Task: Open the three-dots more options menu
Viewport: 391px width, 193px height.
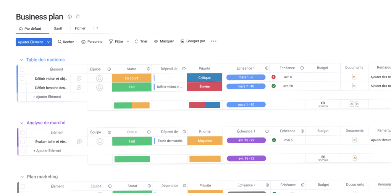Action: pos(214,41)
